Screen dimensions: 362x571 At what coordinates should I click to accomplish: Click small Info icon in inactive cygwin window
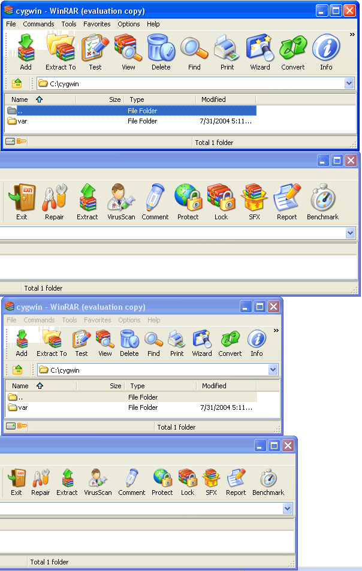point(257,339)
